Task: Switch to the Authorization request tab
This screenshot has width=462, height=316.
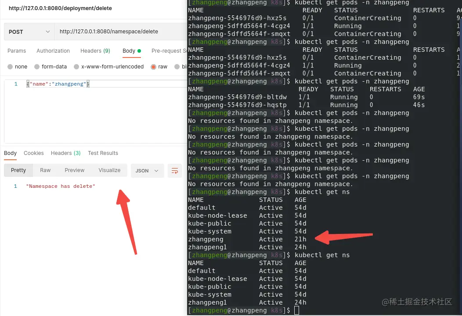Action: pyautogui.click(x=53, y=50)
